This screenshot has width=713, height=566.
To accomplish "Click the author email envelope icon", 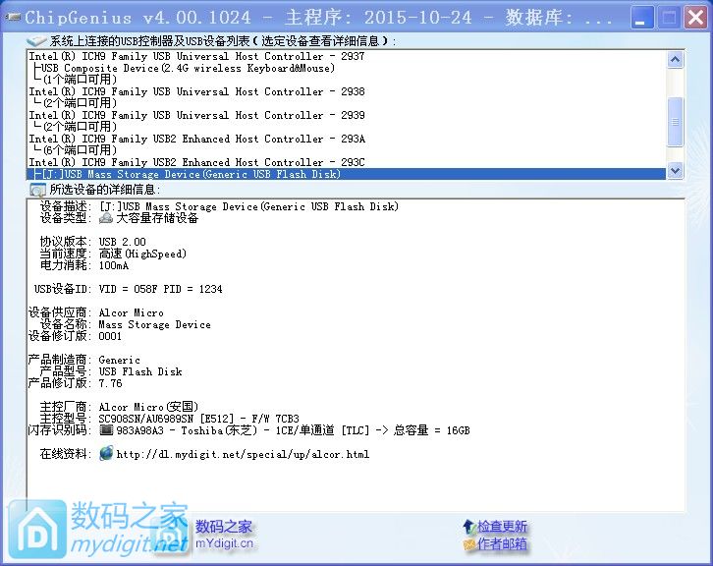I will click(x=469, y=543).
